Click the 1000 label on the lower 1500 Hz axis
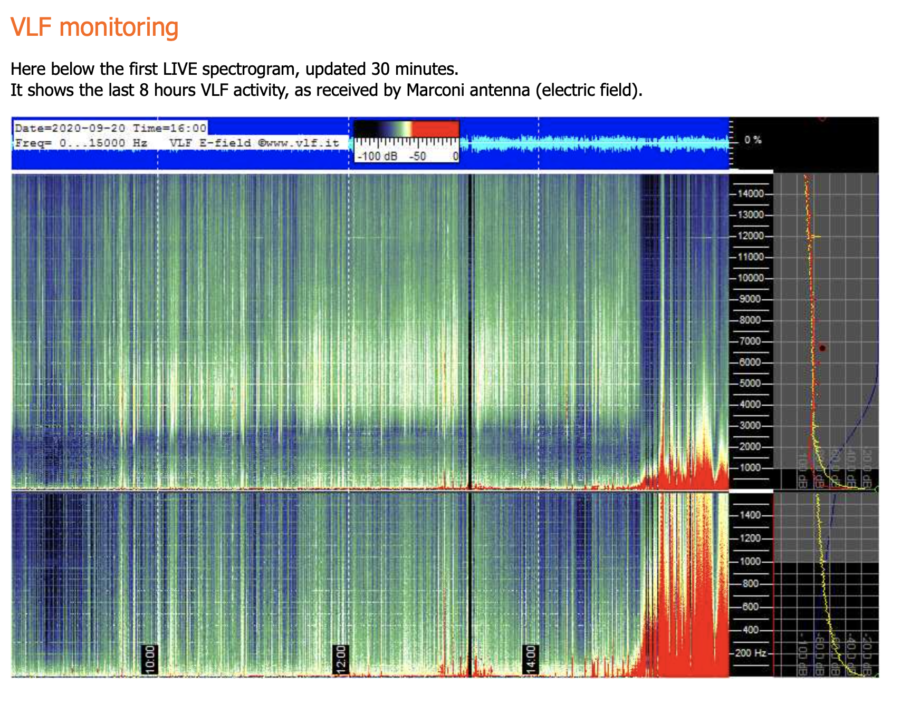The height and width of the screenshot is (705, 901). (750, 562)
